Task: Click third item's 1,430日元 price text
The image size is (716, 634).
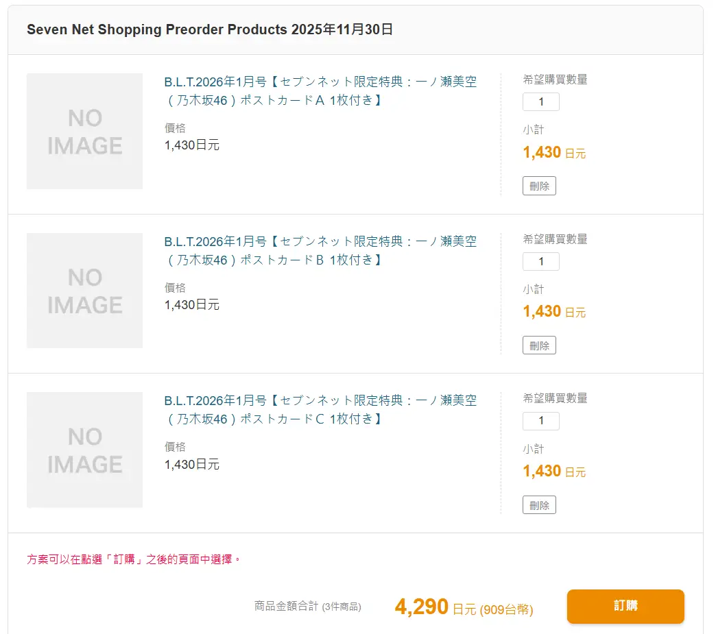Action: [191, 464]
